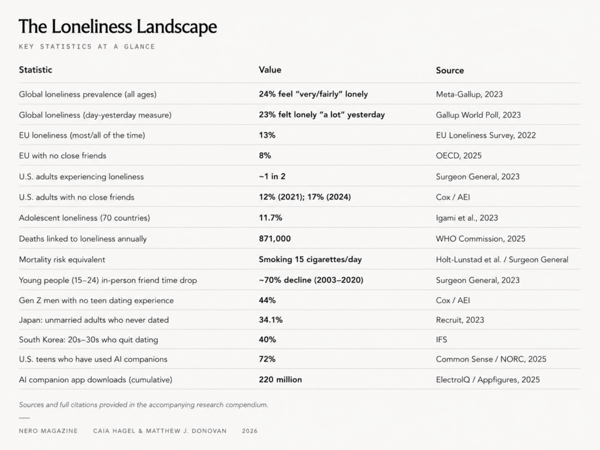Click the NERO MAGAZINE footer text
The image size is (600, 450).
point(48,431)
